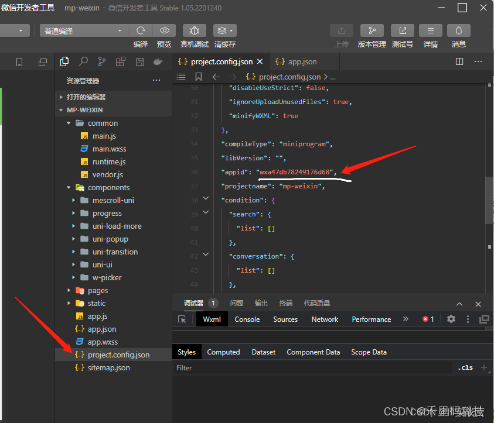
Task: Open the extensions blocks icon
Action: pyautogui.click(x=120, y=61)
